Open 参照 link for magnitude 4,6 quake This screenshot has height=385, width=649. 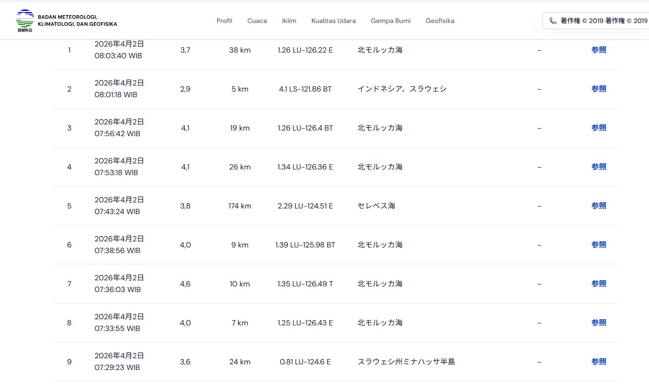pos(598,284)
